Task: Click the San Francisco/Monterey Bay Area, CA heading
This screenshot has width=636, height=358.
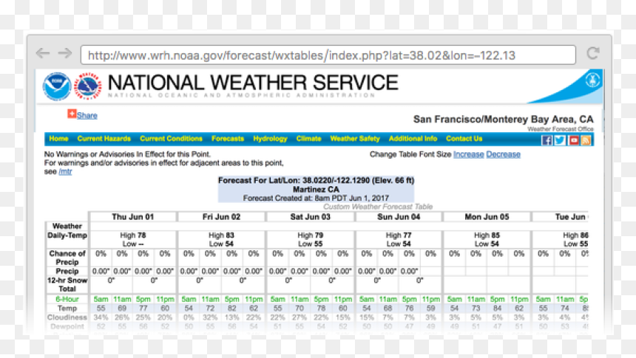Action: [503, 119]
